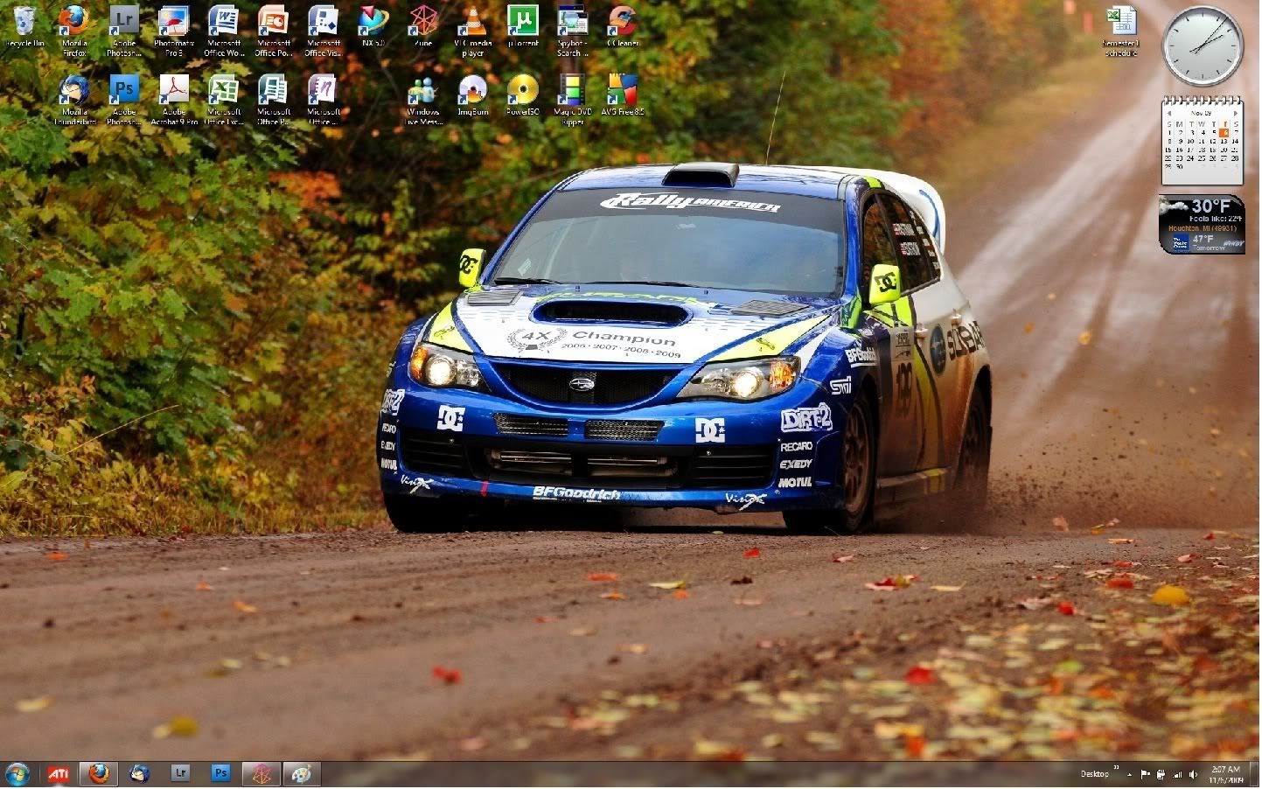The image size is (1262, 789).
Task: Switch to the Zune taskbar button
Action: 261,774
